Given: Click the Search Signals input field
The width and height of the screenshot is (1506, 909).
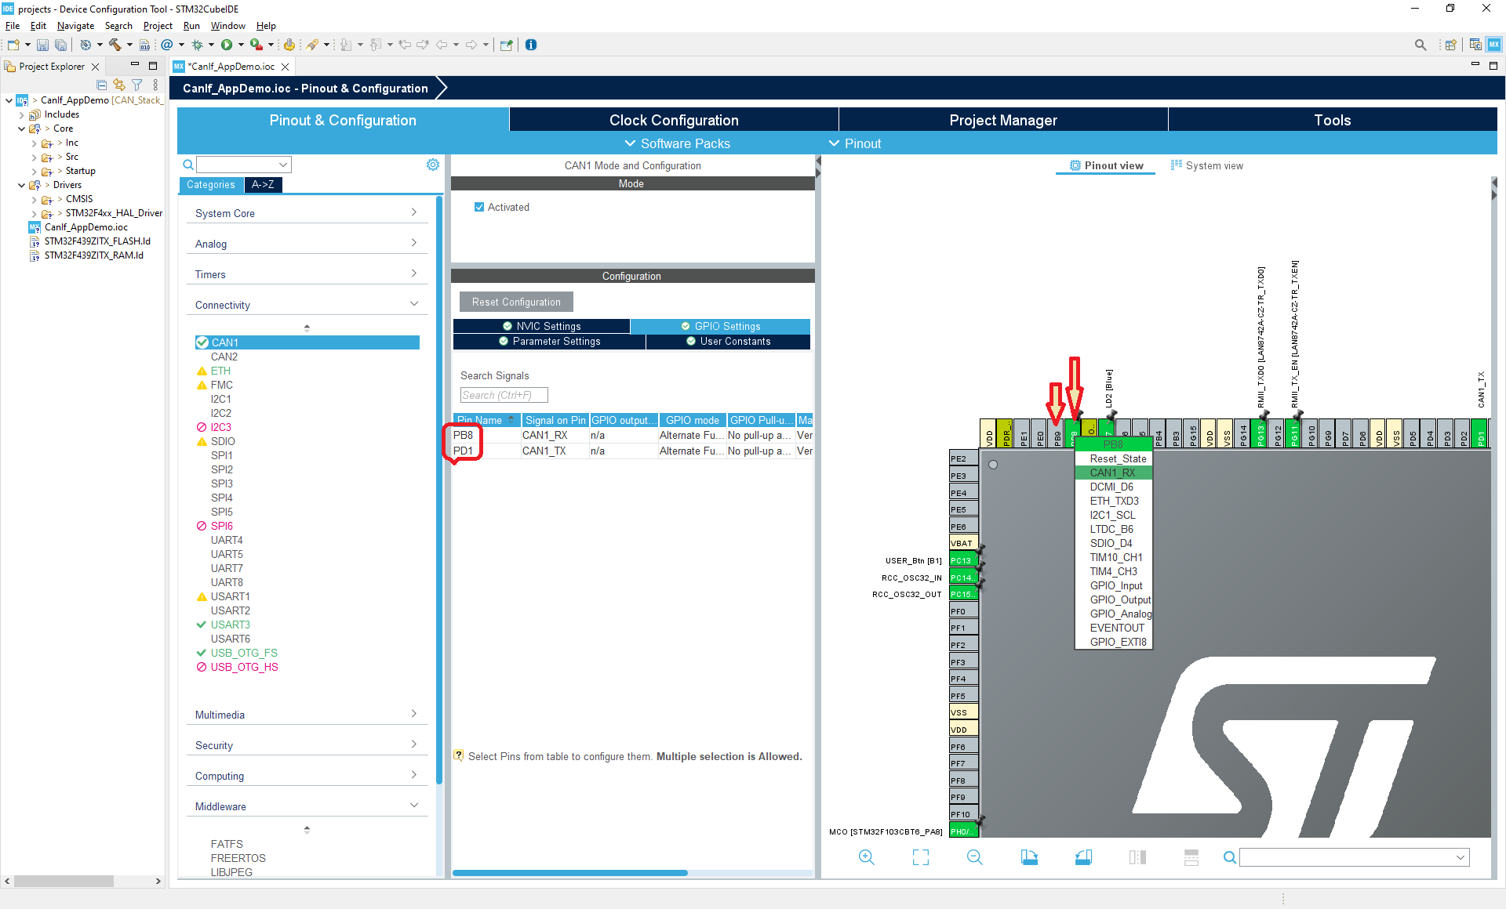Looking at the screenshot, I should pos(504,395).
